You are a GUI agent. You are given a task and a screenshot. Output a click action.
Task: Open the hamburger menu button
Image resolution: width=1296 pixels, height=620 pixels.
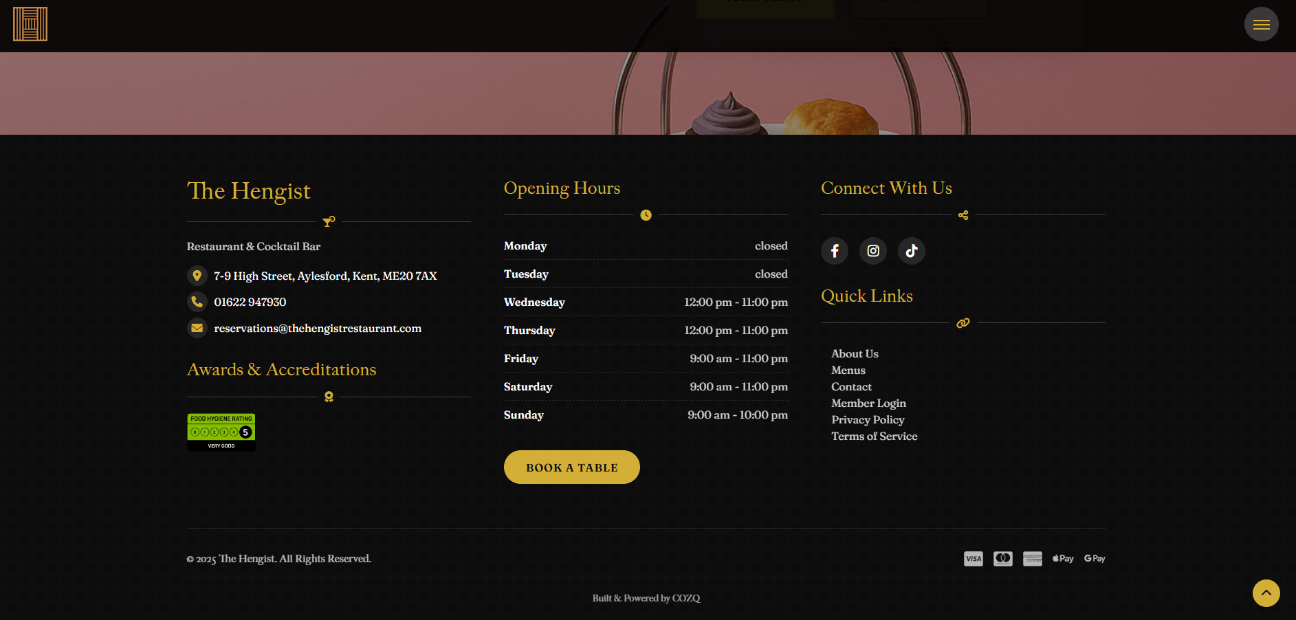click(x=1261, y=25)
